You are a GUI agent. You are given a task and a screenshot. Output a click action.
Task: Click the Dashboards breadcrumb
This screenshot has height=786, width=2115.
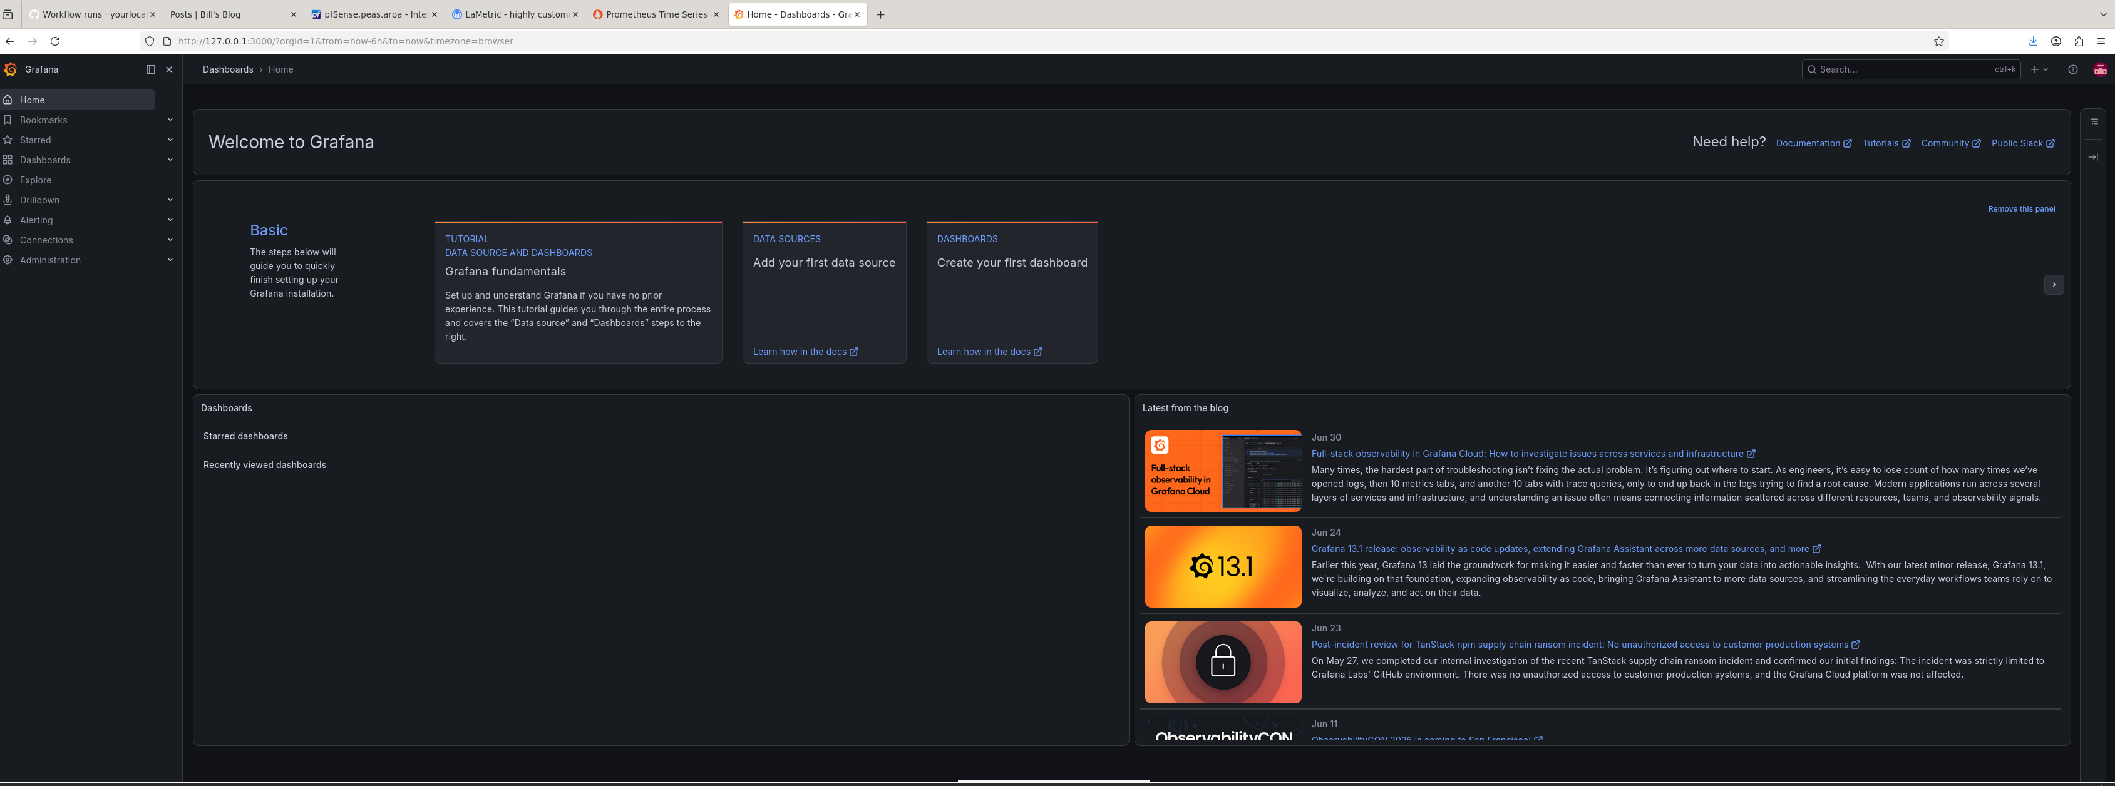coord(229,69)
